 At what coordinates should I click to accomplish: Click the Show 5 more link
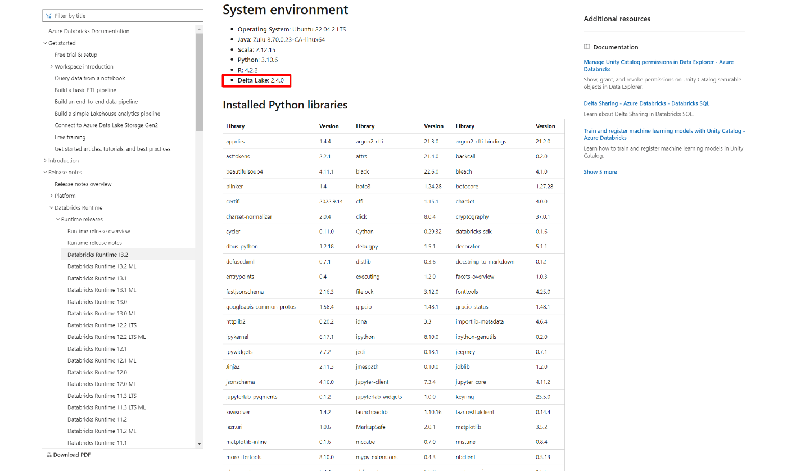click(x=600, y=171)
